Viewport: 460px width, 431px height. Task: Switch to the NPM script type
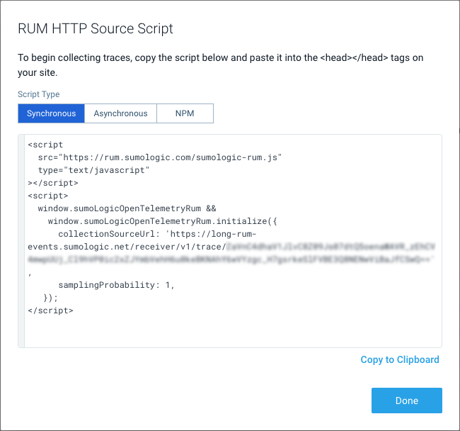184,113
